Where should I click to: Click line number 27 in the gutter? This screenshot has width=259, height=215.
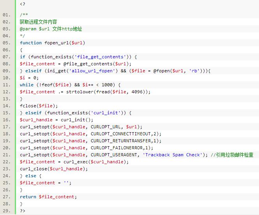[x=6, y=197]
